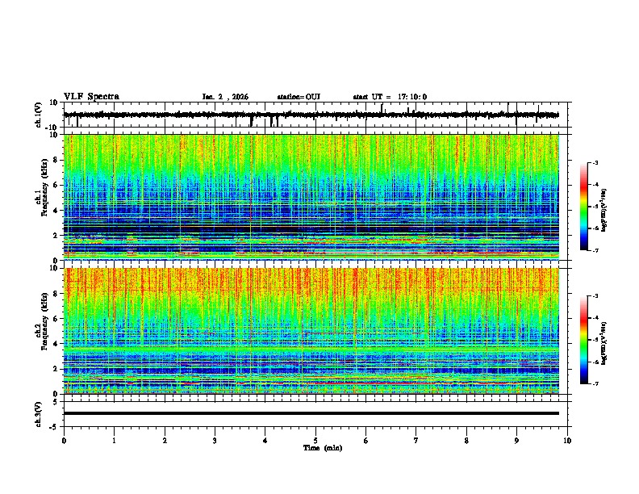This screenshot has height=494, width=639.
Task: Click the "-10" tick of the ch.1(V) axis
Action: (52, 128)
